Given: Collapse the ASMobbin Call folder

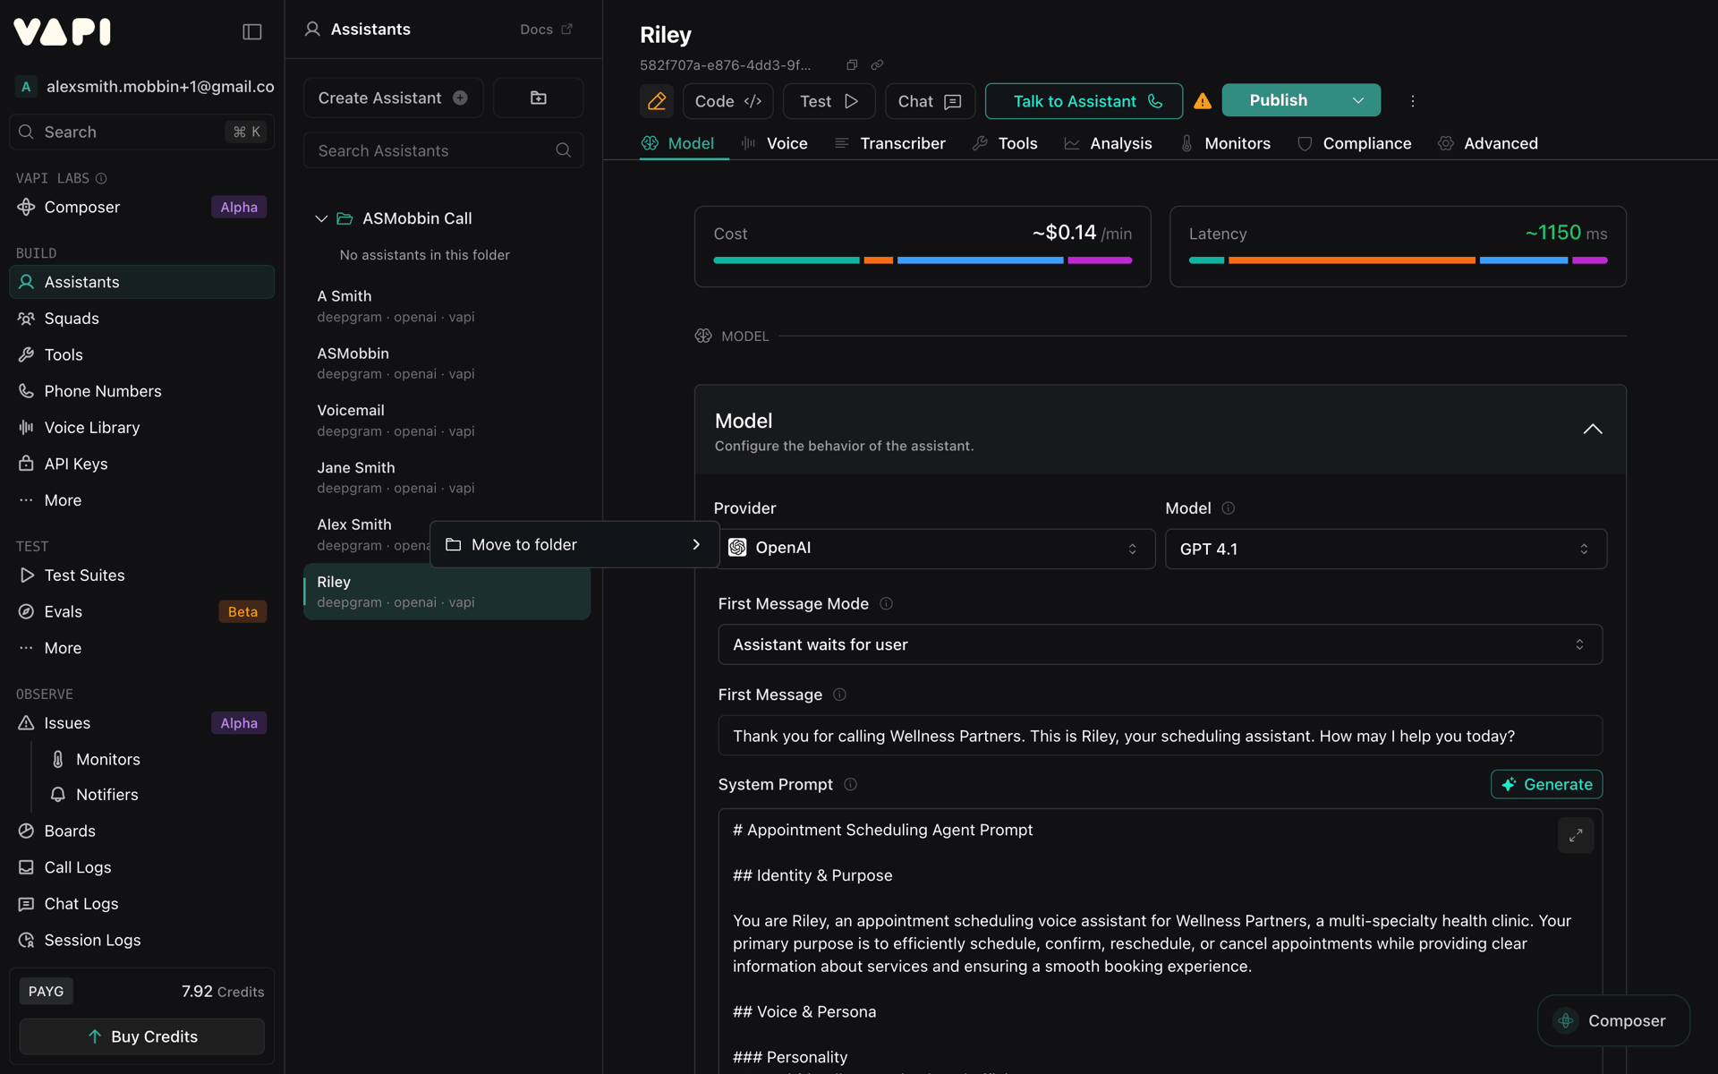Looking at the screenshot, I should pos(321,218).
